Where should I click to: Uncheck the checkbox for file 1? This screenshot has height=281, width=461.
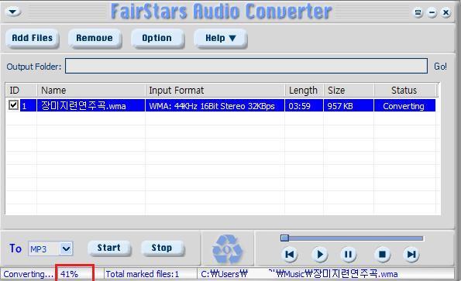click(x=13, y=105)
